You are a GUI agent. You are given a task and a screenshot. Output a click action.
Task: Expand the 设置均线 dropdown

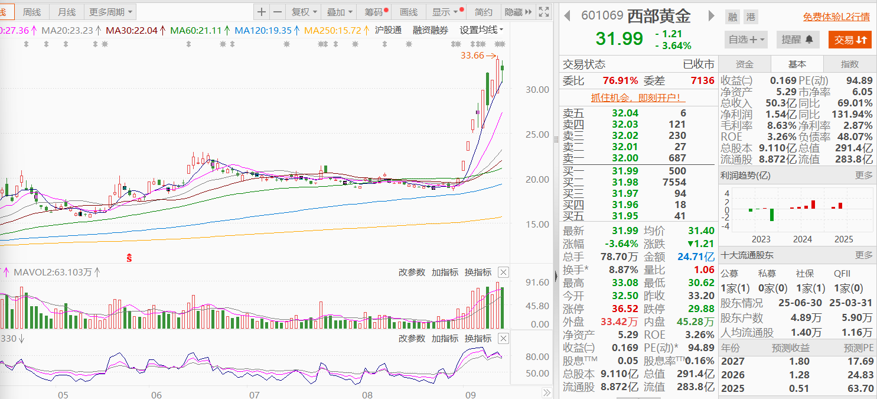click(x=481, y=30)
